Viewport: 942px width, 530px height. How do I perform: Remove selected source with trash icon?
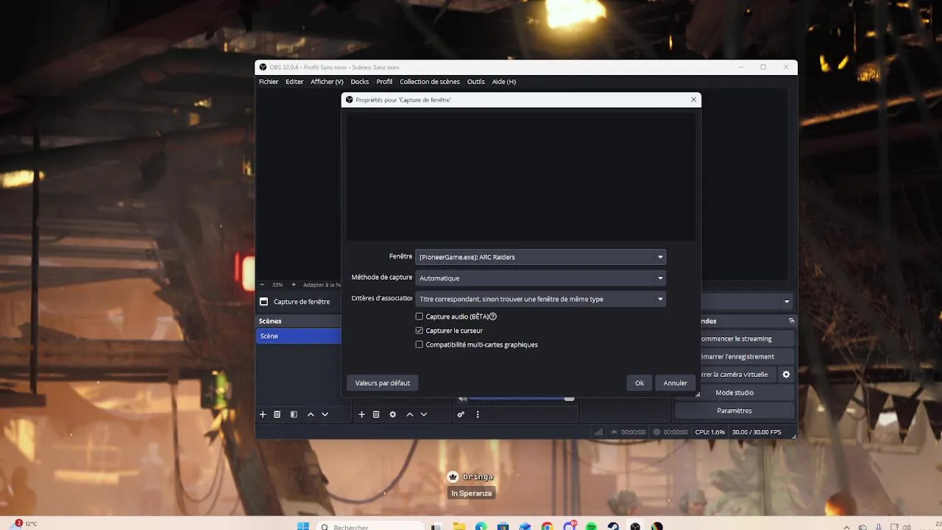[376, 414]
